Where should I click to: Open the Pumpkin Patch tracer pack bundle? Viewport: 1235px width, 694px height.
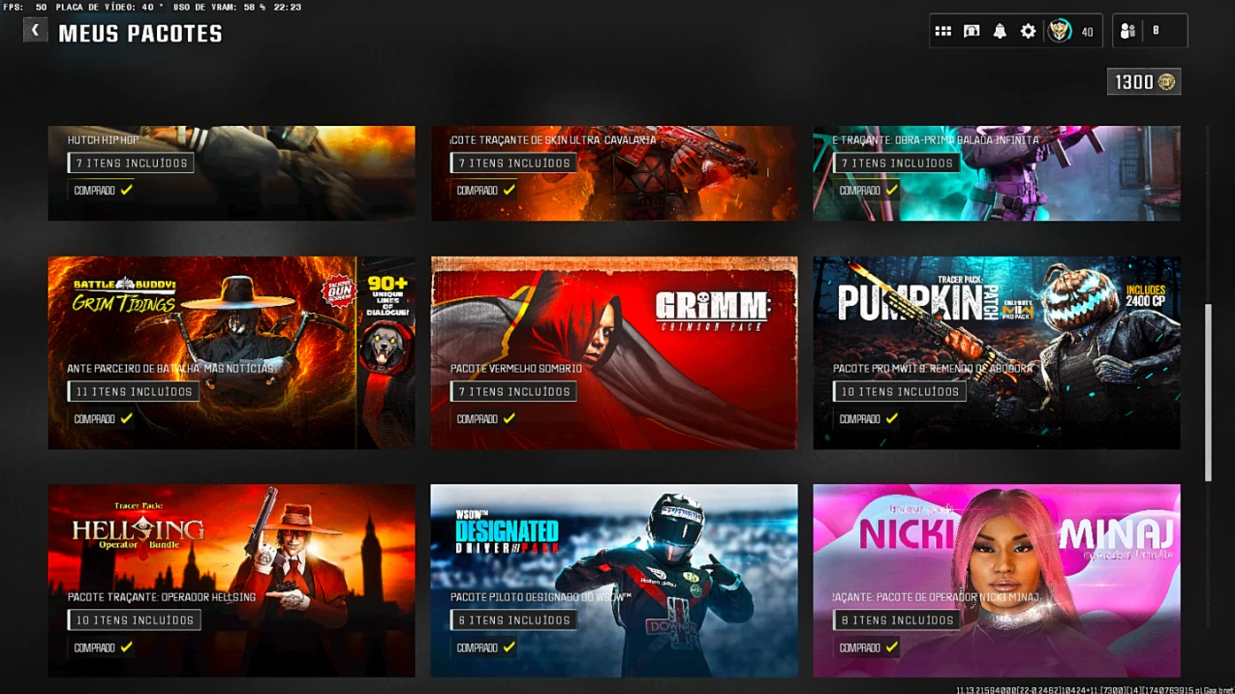pyautogui.click(x=997, y=353)
